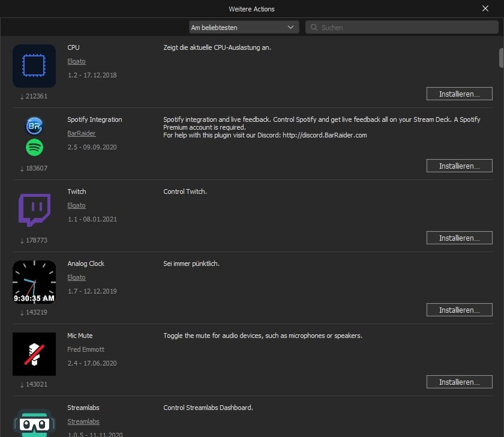Screen dimensions: 504x437
Task: Click the green Spotify logo icon
Action: pos(34,147)
